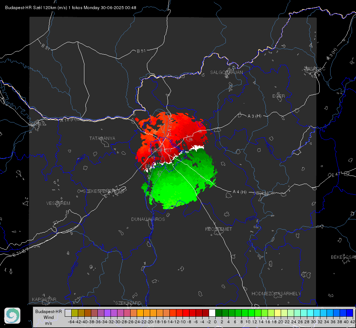Click the radar title with date 30-06-2025 00:48

point(71,8)
